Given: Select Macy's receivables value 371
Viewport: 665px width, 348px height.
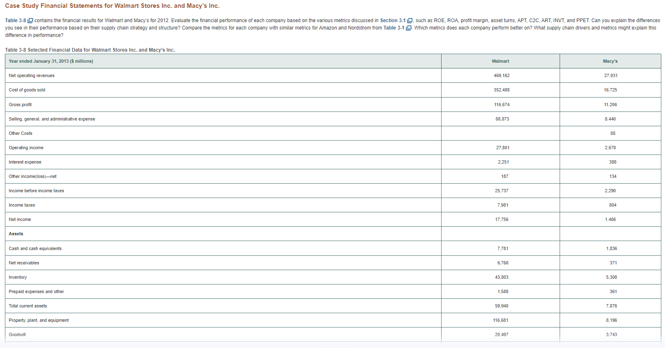Looking at the screenshot, I should [613, 263].
